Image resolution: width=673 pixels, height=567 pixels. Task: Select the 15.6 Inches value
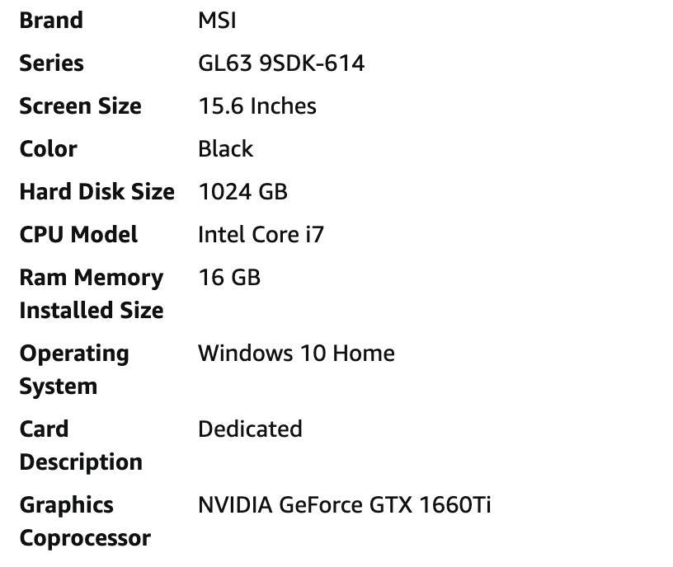(x=257, y=106)
